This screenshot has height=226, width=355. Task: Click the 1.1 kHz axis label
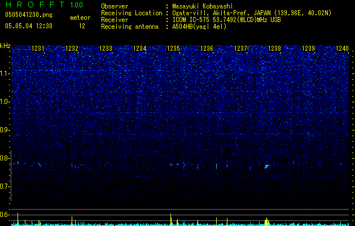coord(5,73)
